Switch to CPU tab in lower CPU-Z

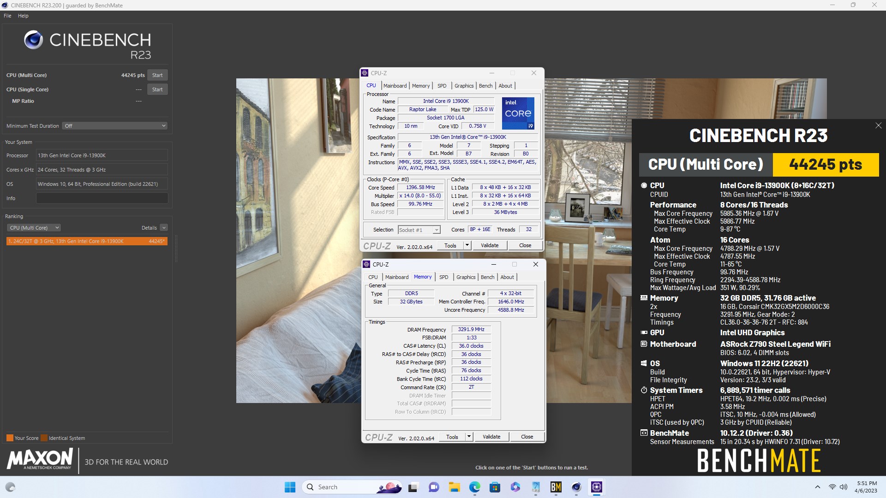pyautogui.click(x=373, y=277)
